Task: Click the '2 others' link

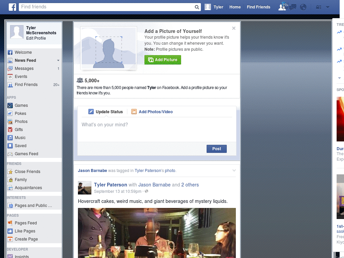Action: point(190,185)
